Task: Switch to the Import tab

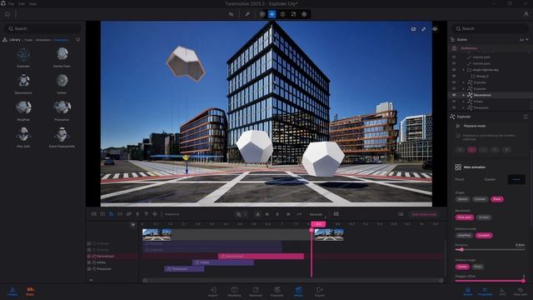Action: coord(213,292)
